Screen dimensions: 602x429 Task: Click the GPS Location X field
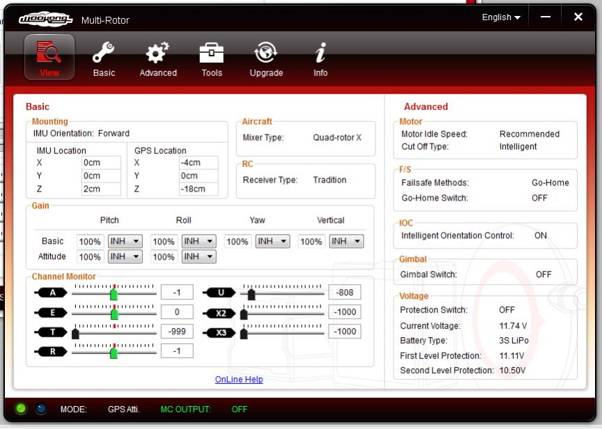click(x=198, y=163)
